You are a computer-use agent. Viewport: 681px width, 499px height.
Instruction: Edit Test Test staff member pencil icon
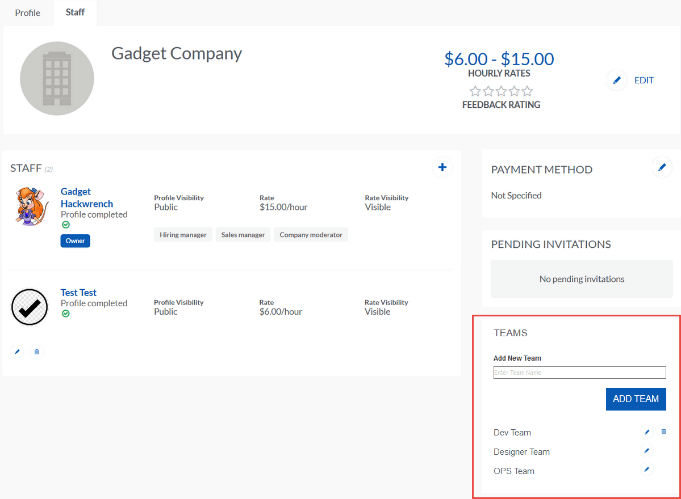pos(17,352)
